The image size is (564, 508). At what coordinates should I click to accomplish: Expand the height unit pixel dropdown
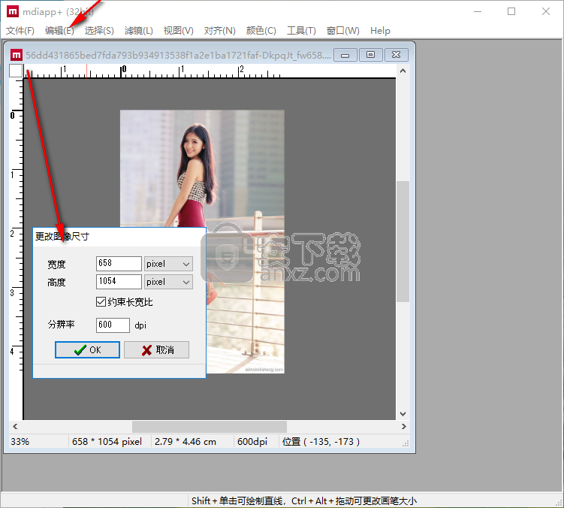[186, 282]
